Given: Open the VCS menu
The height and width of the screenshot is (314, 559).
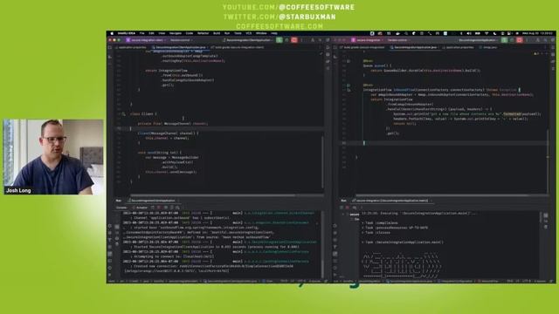Looking at the screenshot, I should coord(248,33).
